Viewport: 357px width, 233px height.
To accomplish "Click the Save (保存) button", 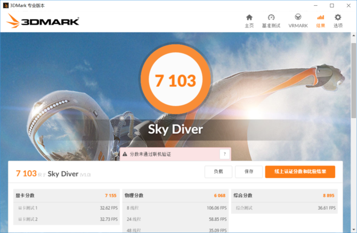I will point(248,172).
